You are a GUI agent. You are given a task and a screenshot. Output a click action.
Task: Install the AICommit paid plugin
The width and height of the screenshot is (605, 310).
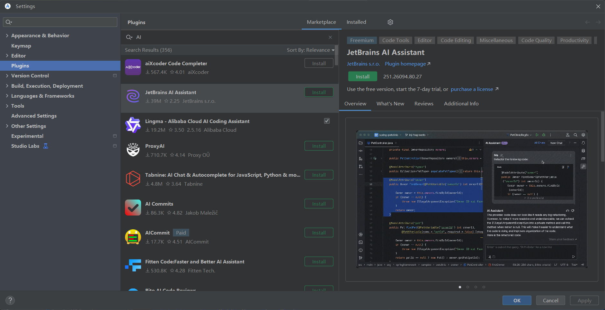pyautogui.click(x=319, y=233)
